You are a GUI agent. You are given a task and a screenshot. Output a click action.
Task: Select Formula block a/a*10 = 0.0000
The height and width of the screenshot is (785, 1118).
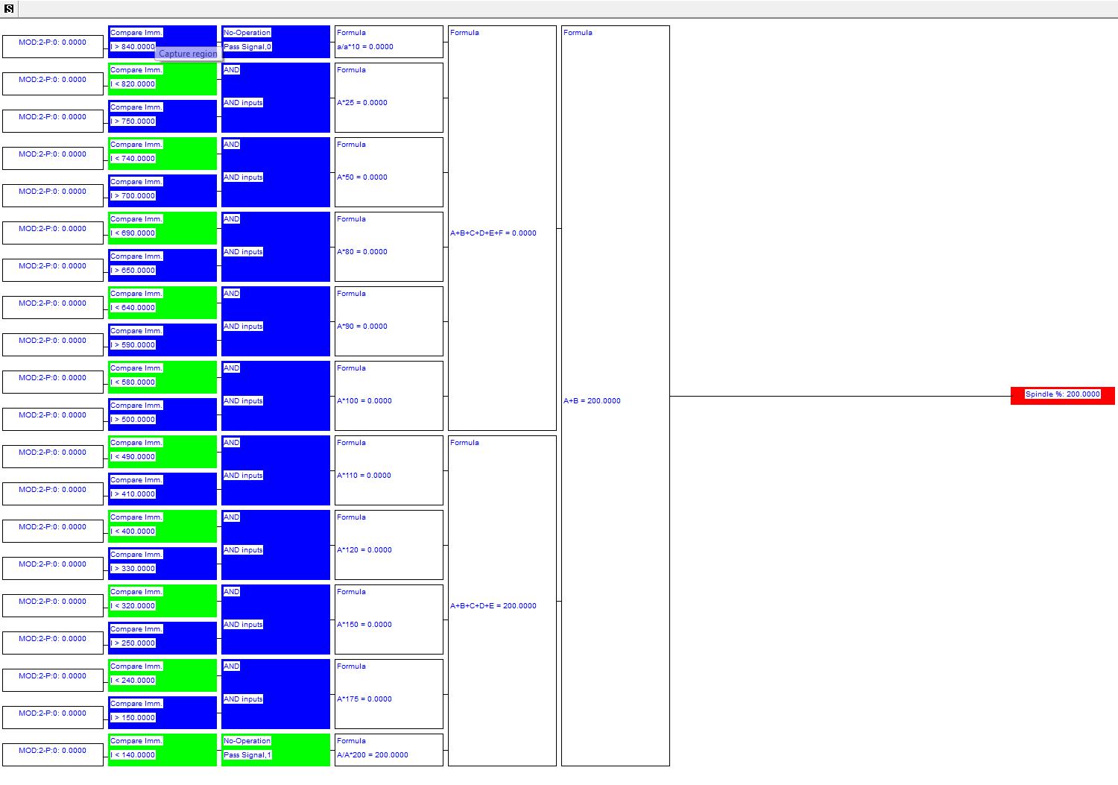point(389,42)
